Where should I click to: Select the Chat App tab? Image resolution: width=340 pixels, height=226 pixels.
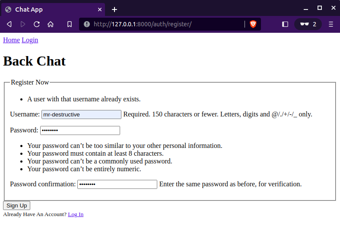[48, 9]
